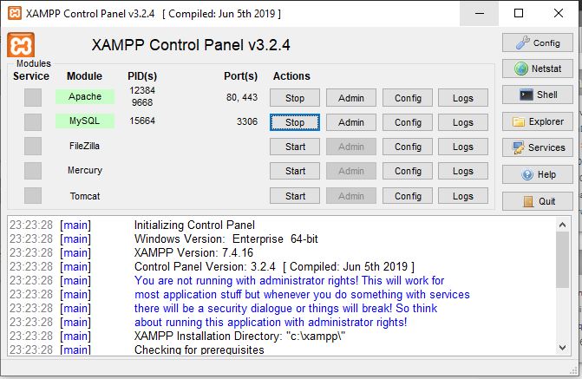The height and width of the screenshot is (379, 582).
Task: Maximize the XAMPP Control Panel window
Action: 519,13
